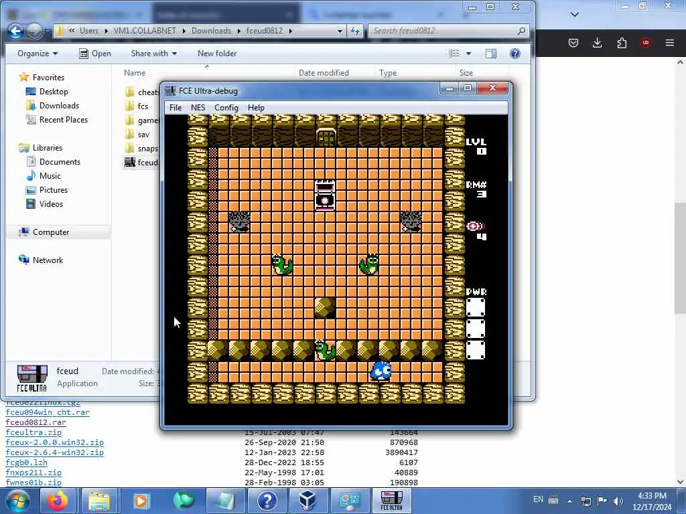Click the Explorer forward arrow button
Screen dimensions: 686x514
[35, 31]
